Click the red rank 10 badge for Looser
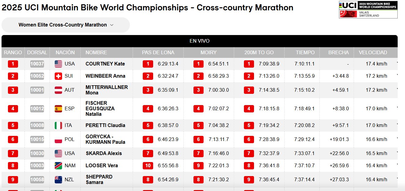Viewport: 405px width, 191px height. pyautogui.click(x=148, y=165)
